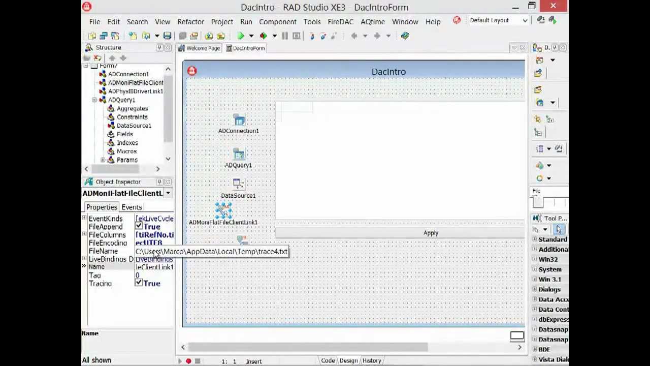Click the Pause toolbar icon
650x366 pixels.
(x=285, y=36)
